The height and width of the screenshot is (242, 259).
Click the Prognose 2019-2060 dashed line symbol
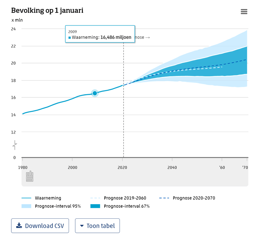pos(95,198)
